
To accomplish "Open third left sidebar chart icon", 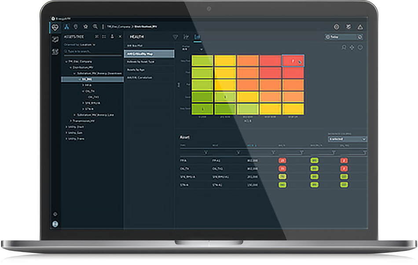I will coord(55,52).
